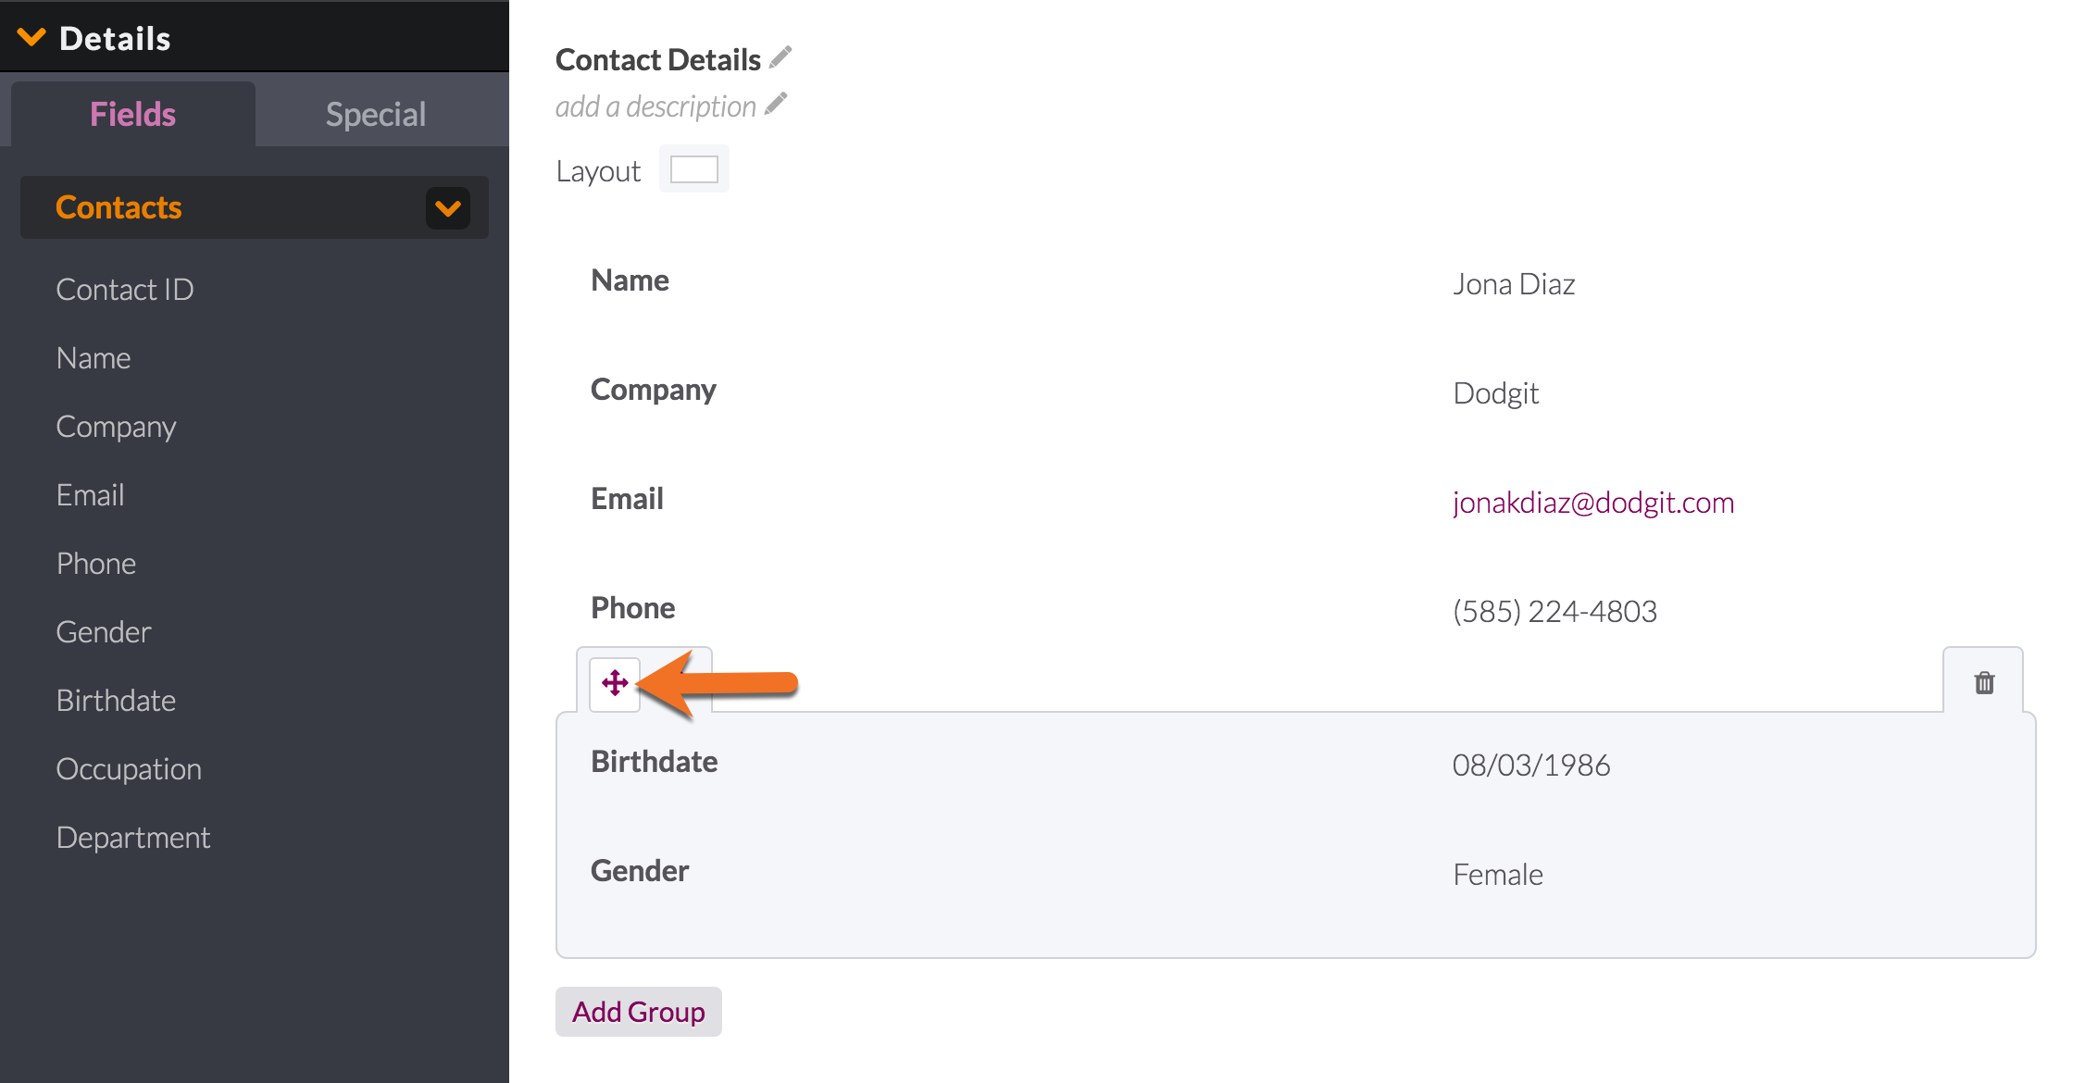The width and height of the screenshot is (2085, 1083).
Task: Collapse the Details panel chevron
Action: [x=31, y=37]
